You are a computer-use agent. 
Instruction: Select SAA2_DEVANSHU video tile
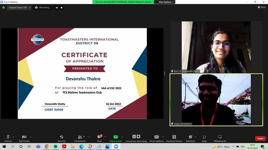(x=216, y=100)
